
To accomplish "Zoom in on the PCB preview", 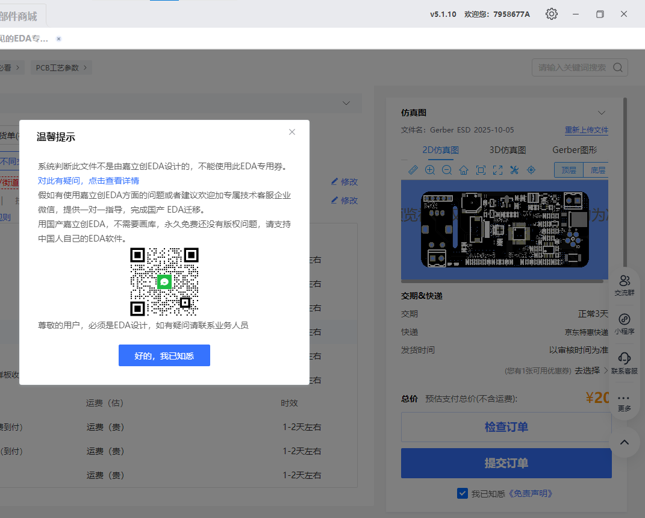I will coord(430,170).
